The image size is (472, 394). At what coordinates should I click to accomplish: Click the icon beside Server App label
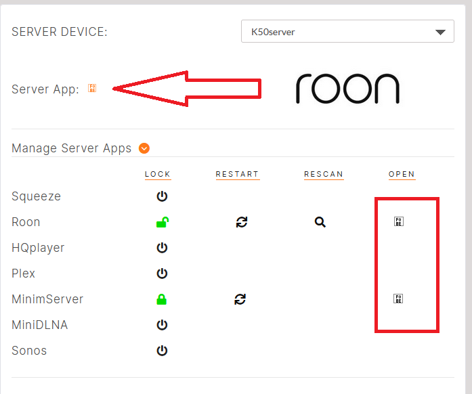coord(92,89)
